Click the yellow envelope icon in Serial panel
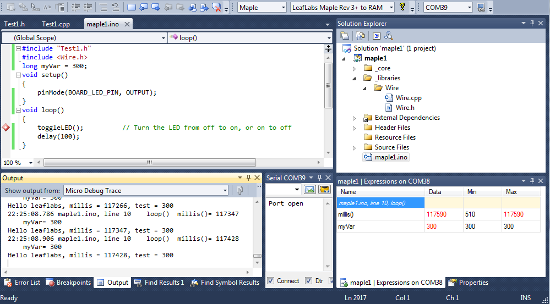550x304 pixels. pos(324,190)
